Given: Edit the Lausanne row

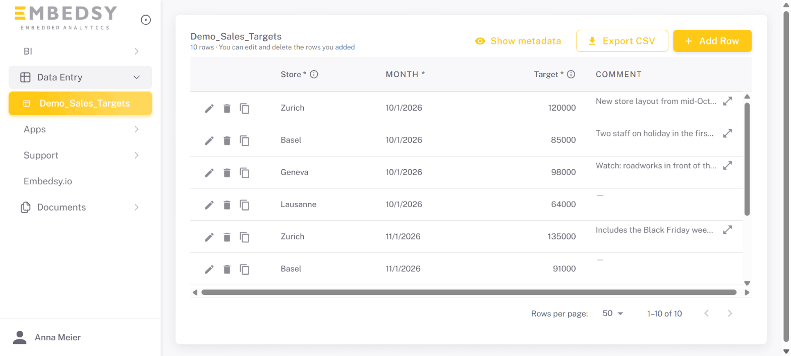Looking at the screenshot, I should coord(209,205).
